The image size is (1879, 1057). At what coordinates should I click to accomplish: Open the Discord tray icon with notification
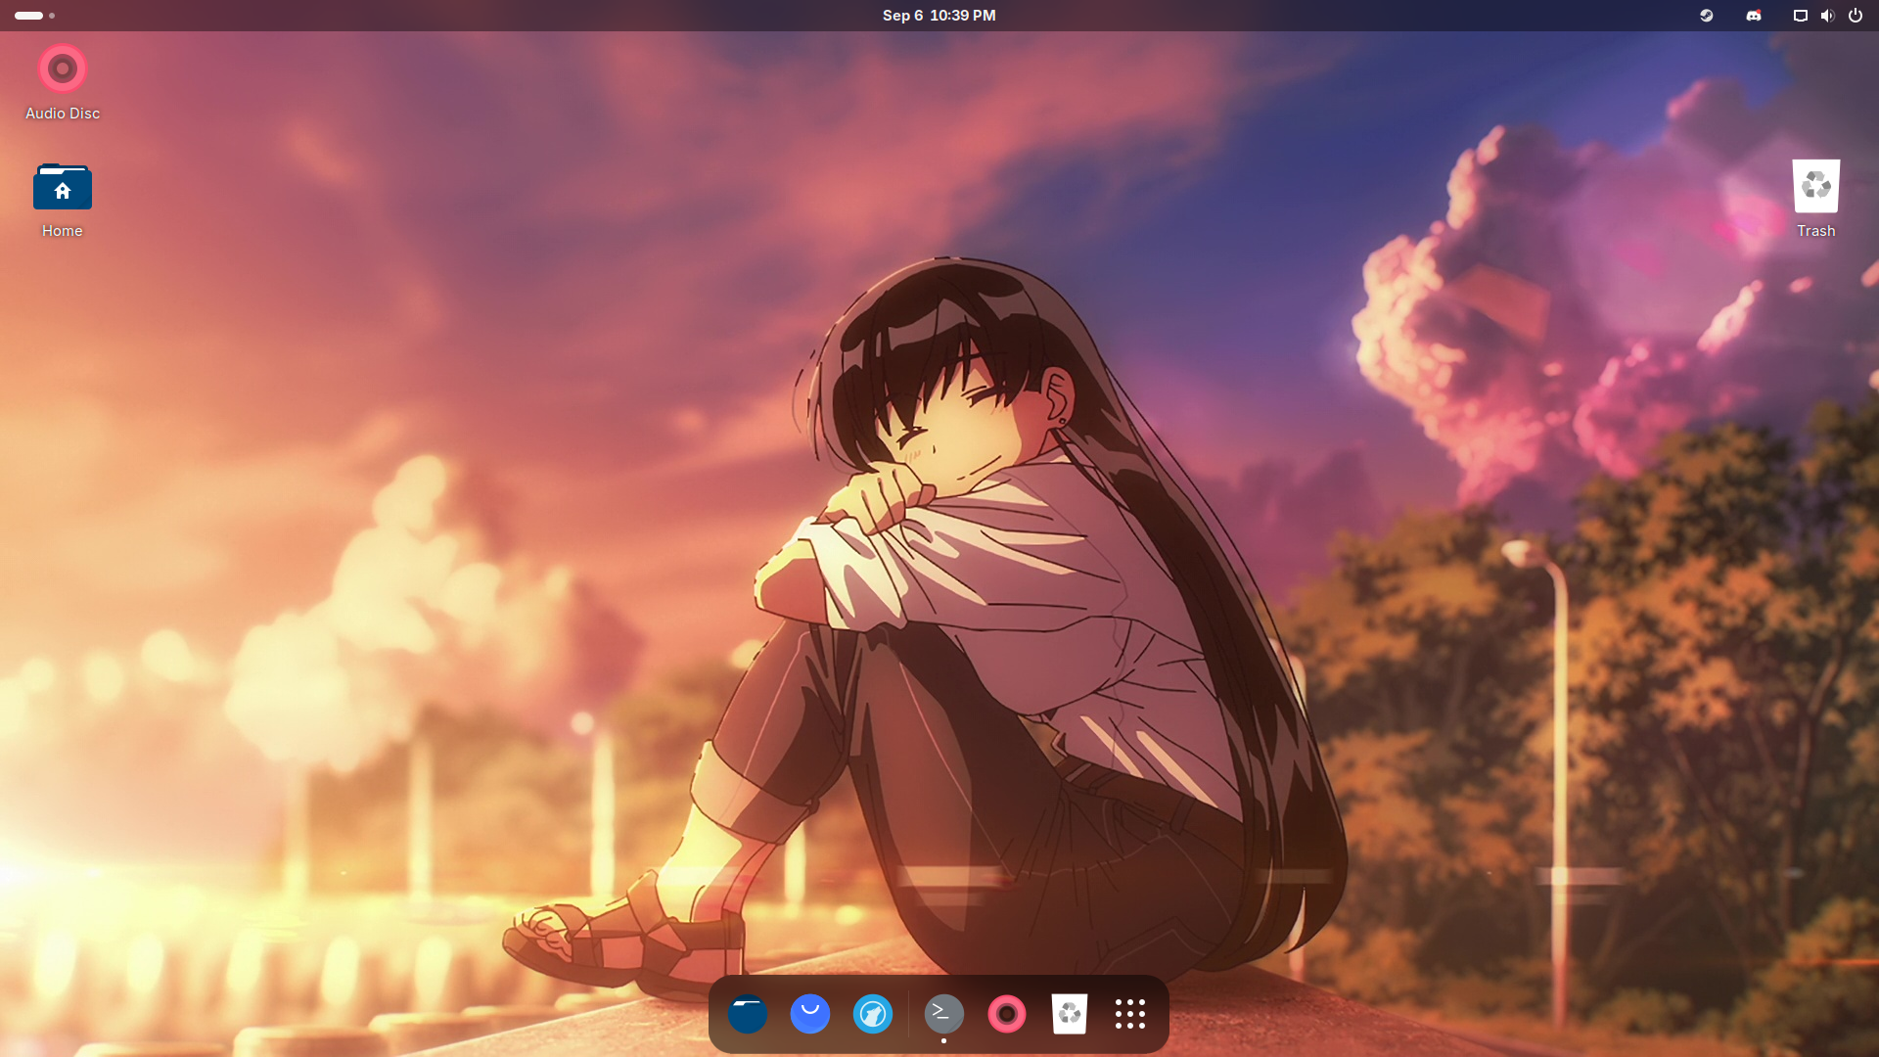1754,16
